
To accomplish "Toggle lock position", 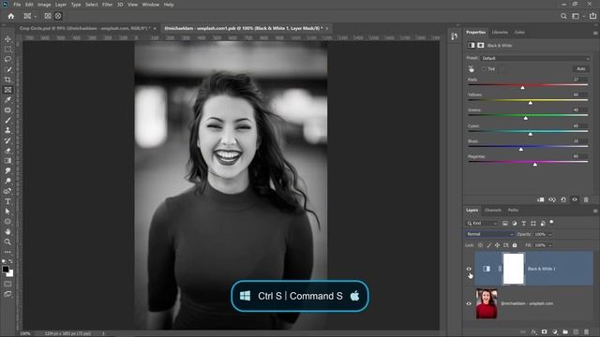I will [x=498, y=245].
